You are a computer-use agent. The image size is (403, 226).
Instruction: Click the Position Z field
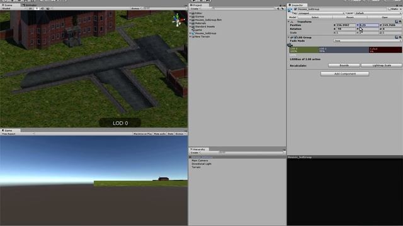392,25
